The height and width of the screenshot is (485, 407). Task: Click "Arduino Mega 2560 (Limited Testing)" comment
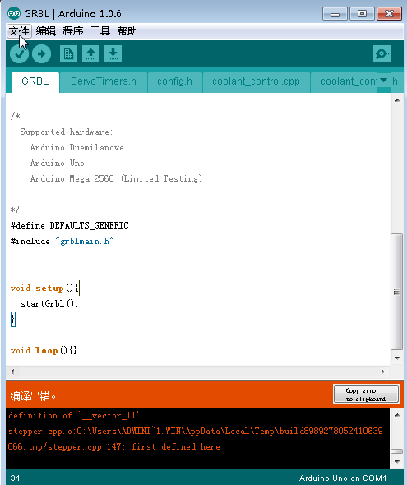point(116,178)
